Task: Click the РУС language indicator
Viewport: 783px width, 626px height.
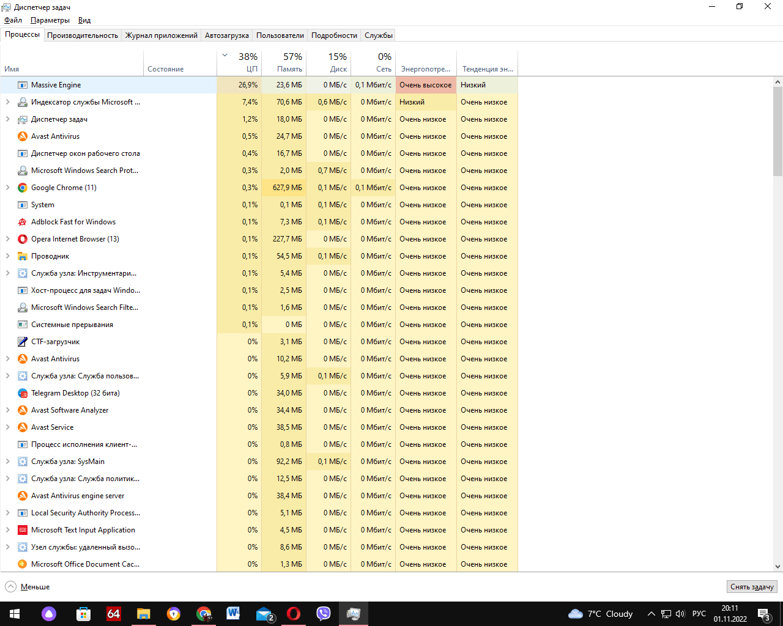Action: [x=699, y=614]
